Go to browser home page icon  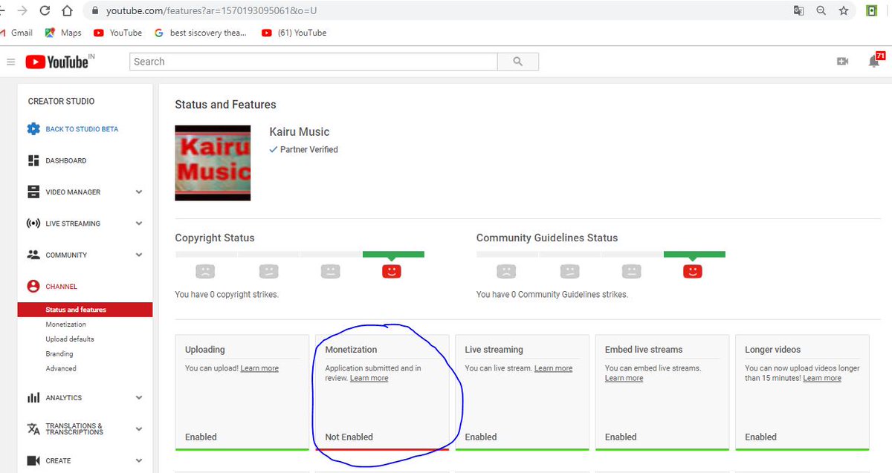67,11
